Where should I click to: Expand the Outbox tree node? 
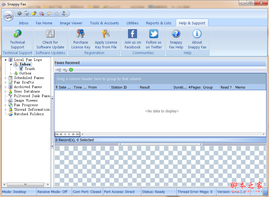11,73
